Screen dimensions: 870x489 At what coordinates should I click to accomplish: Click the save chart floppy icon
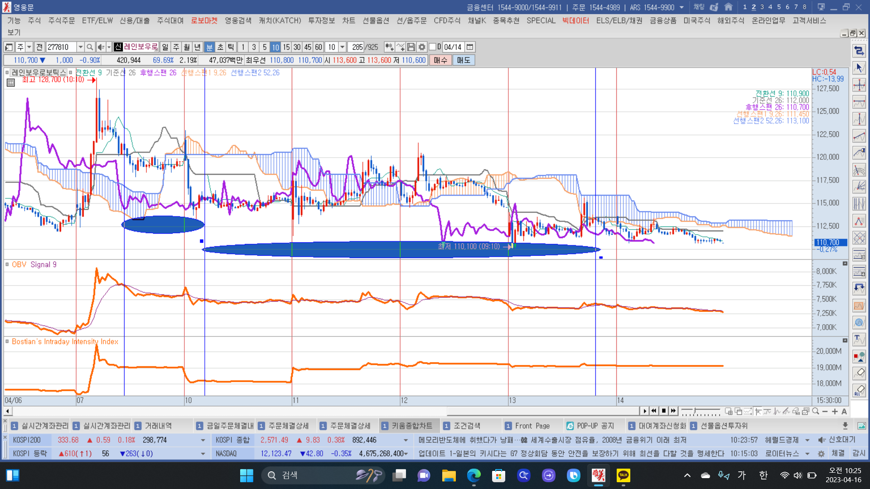pyautogui.click(x=411, y=47)
